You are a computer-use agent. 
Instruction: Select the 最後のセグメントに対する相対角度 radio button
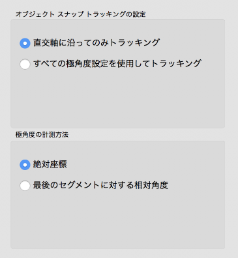25,186
